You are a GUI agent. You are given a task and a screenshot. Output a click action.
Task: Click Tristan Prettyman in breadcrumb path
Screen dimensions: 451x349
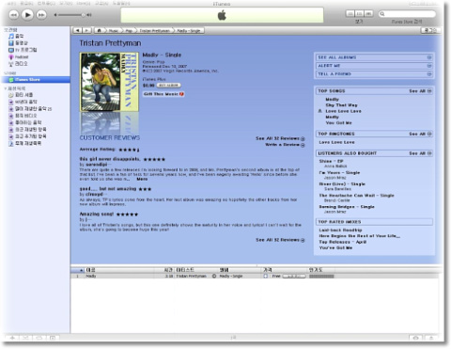154,31
